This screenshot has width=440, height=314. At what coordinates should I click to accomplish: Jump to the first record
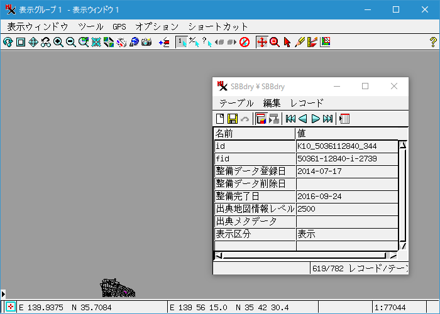290,119
